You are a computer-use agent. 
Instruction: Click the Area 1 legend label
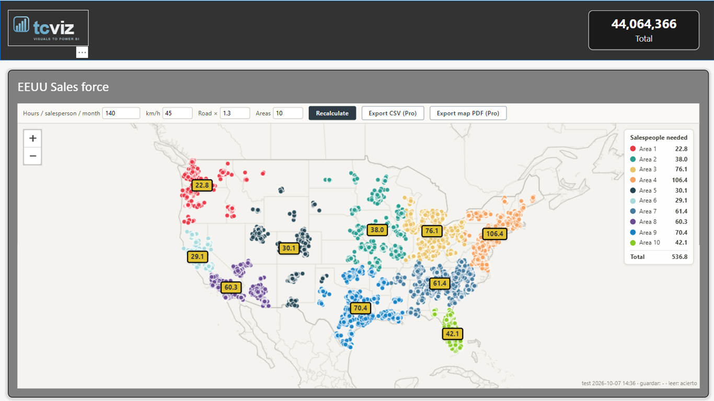(648, 149)
